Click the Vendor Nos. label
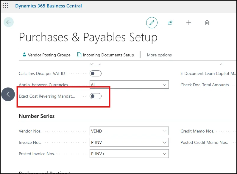The image size is (237, 174). 30,131
